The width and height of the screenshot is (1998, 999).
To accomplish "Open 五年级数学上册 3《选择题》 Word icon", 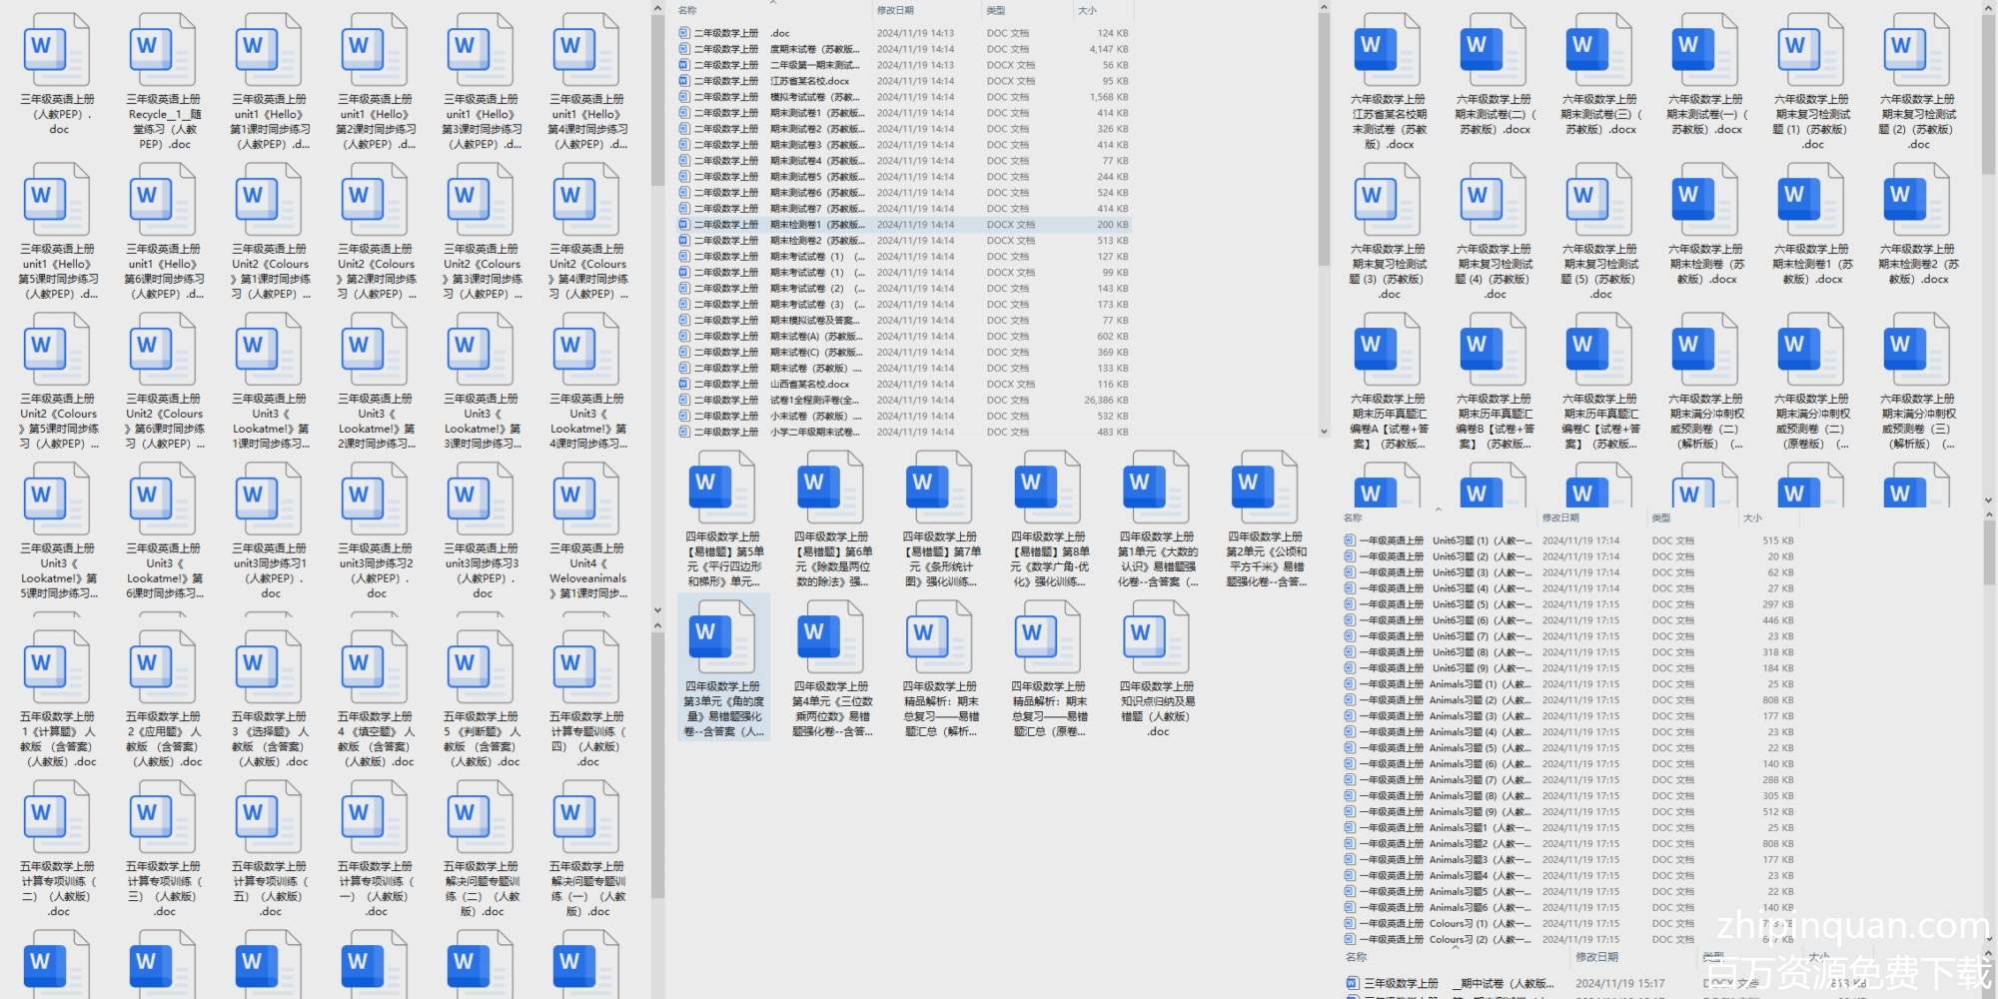I will tap(270, 667).
